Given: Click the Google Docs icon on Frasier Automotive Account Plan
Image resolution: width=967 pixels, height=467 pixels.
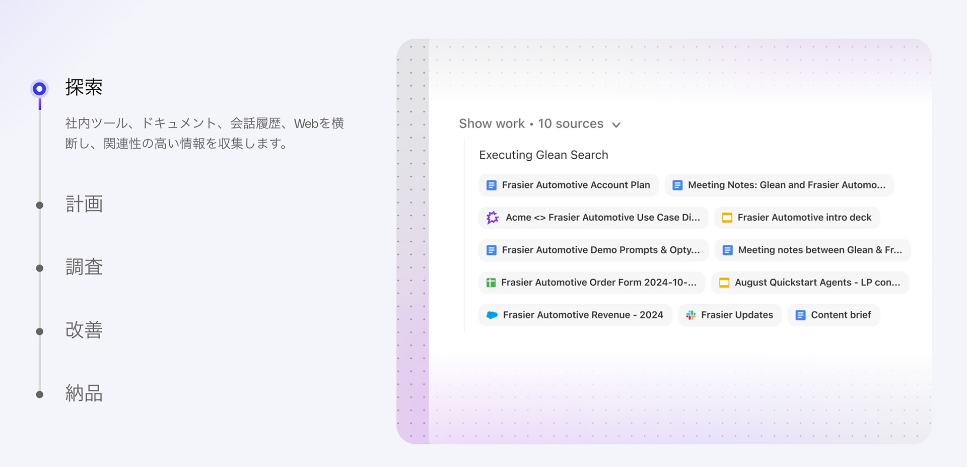Looking at the screenshot, I should coord(491,185).
